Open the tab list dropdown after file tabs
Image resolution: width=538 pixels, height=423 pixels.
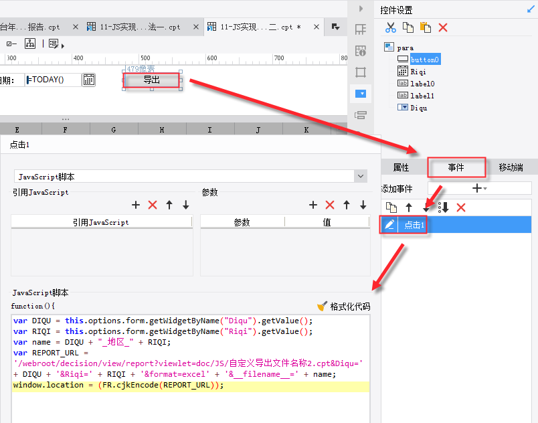(336, 27)
